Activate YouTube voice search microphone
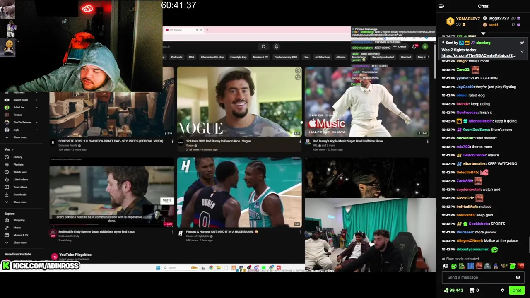Image resolution: width=530 pixels, height=298 pixels. coord(276,46)
